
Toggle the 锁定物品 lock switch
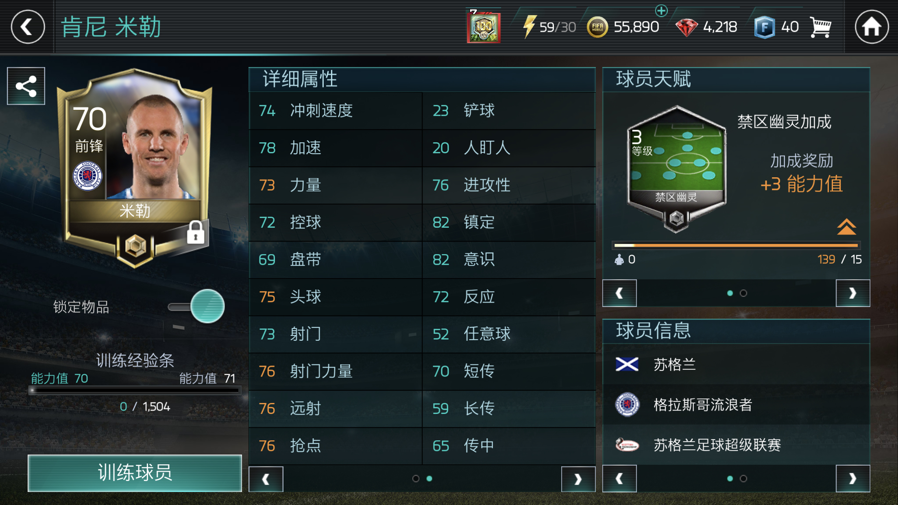point(196,306)
